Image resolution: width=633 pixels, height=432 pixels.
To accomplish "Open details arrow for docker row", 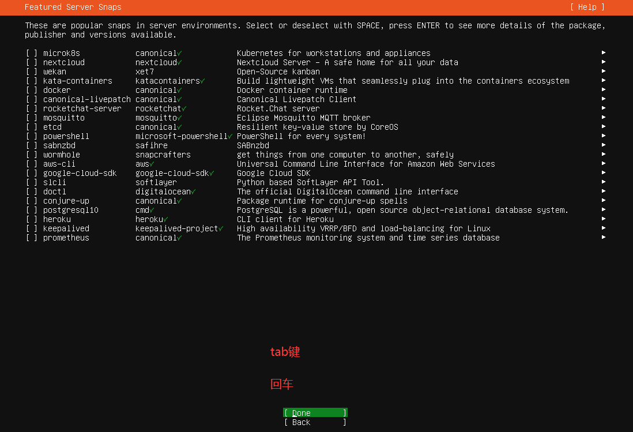I will click(x=604, y=89).
